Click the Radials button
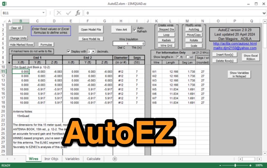267x168 pixels. 166,40
